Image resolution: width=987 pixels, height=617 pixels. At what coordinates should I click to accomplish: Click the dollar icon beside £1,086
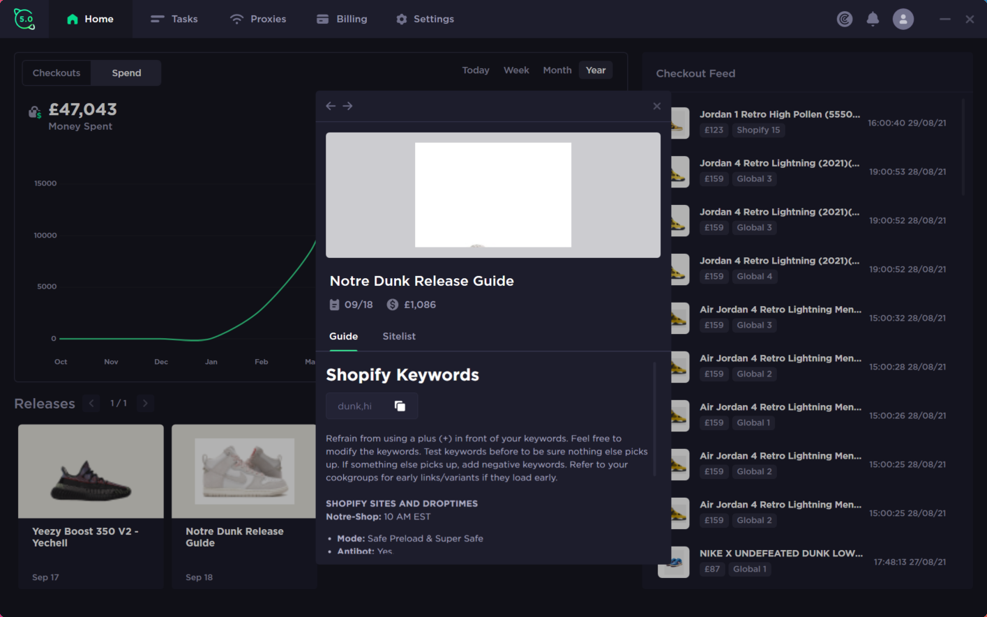(393, 305)
